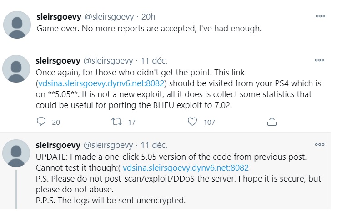Open '11 déc.' timestamp on 'Once again' tweet
Screen dimensions: 337x211
pos(154,61)
